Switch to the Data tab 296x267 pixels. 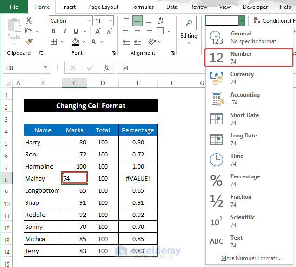pyautogui.click(x=172, y=7)
